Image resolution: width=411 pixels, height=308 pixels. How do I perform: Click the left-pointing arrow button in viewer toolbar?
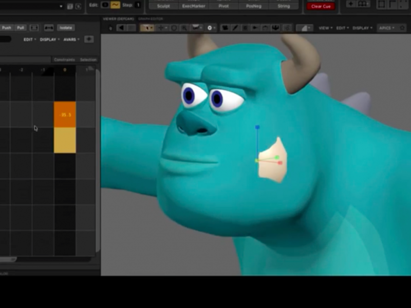(x=121, y=28)
